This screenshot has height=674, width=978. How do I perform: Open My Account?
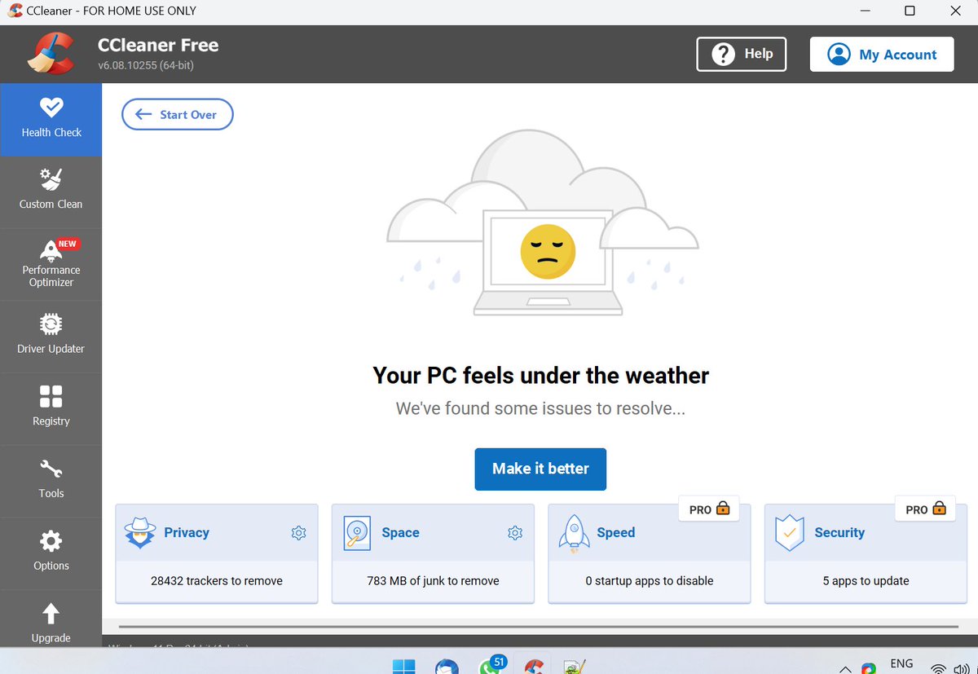pyautogui.click(x=882, y=55)
